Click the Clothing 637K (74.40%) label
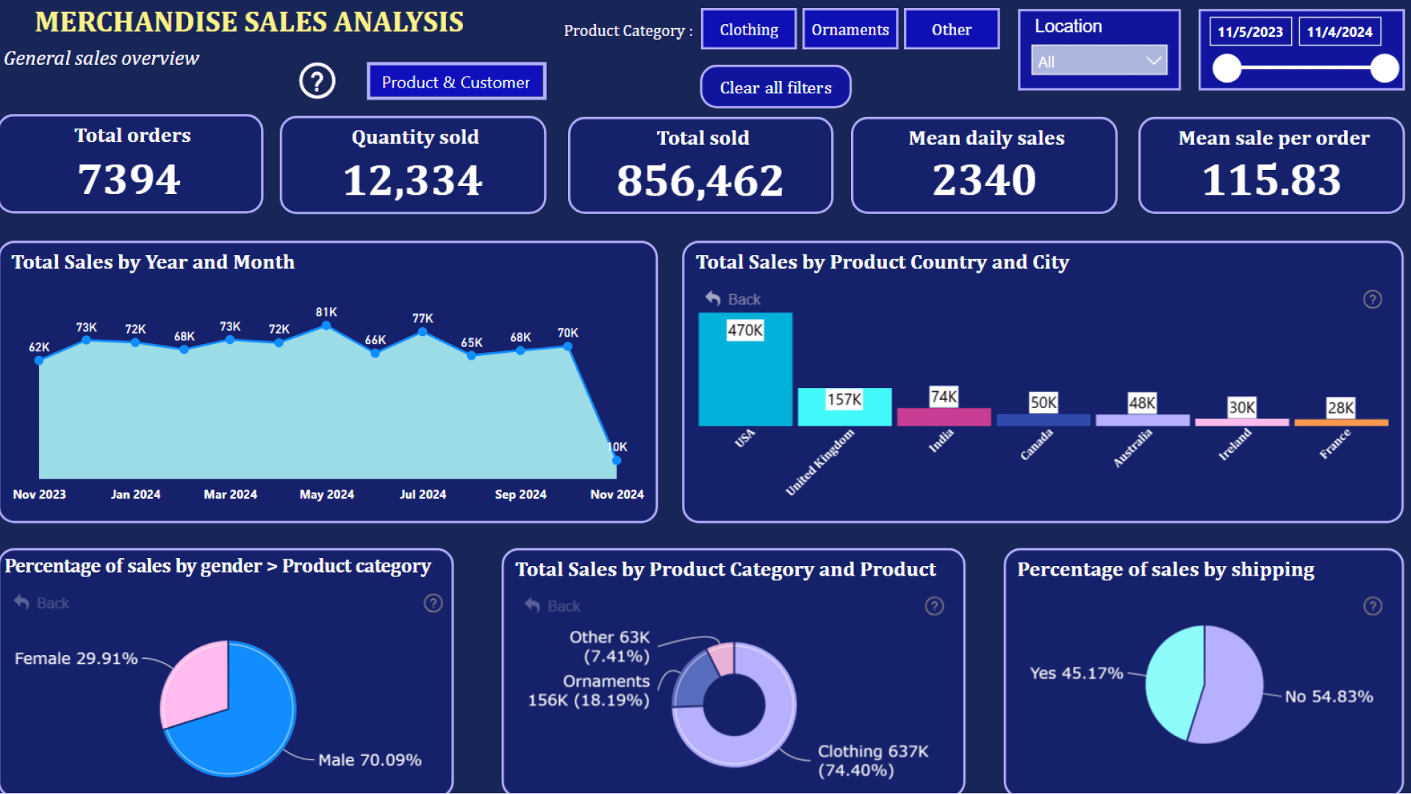 point(873,761)
